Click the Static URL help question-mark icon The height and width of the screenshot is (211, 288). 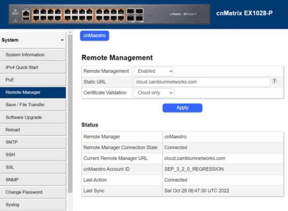click(274, 81)
